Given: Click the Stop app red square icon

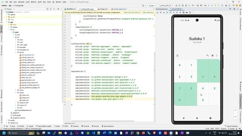Looking at the screenshot, I should pos(201,5).
